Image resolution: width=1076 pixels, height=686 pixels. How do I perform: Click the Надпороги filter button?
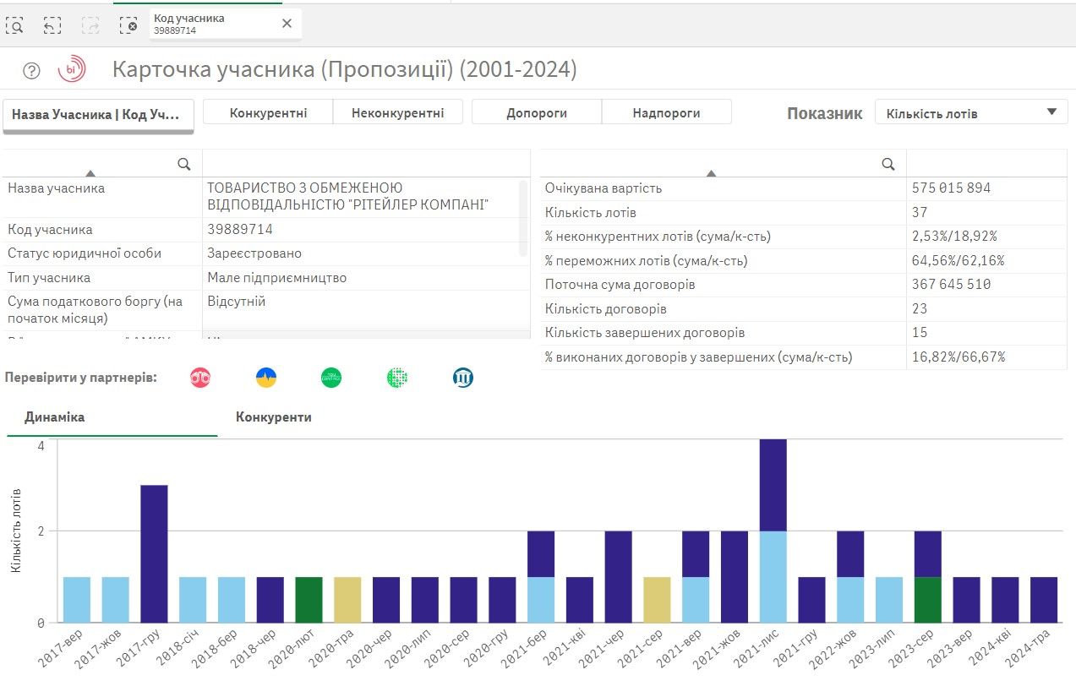[666, 111]
